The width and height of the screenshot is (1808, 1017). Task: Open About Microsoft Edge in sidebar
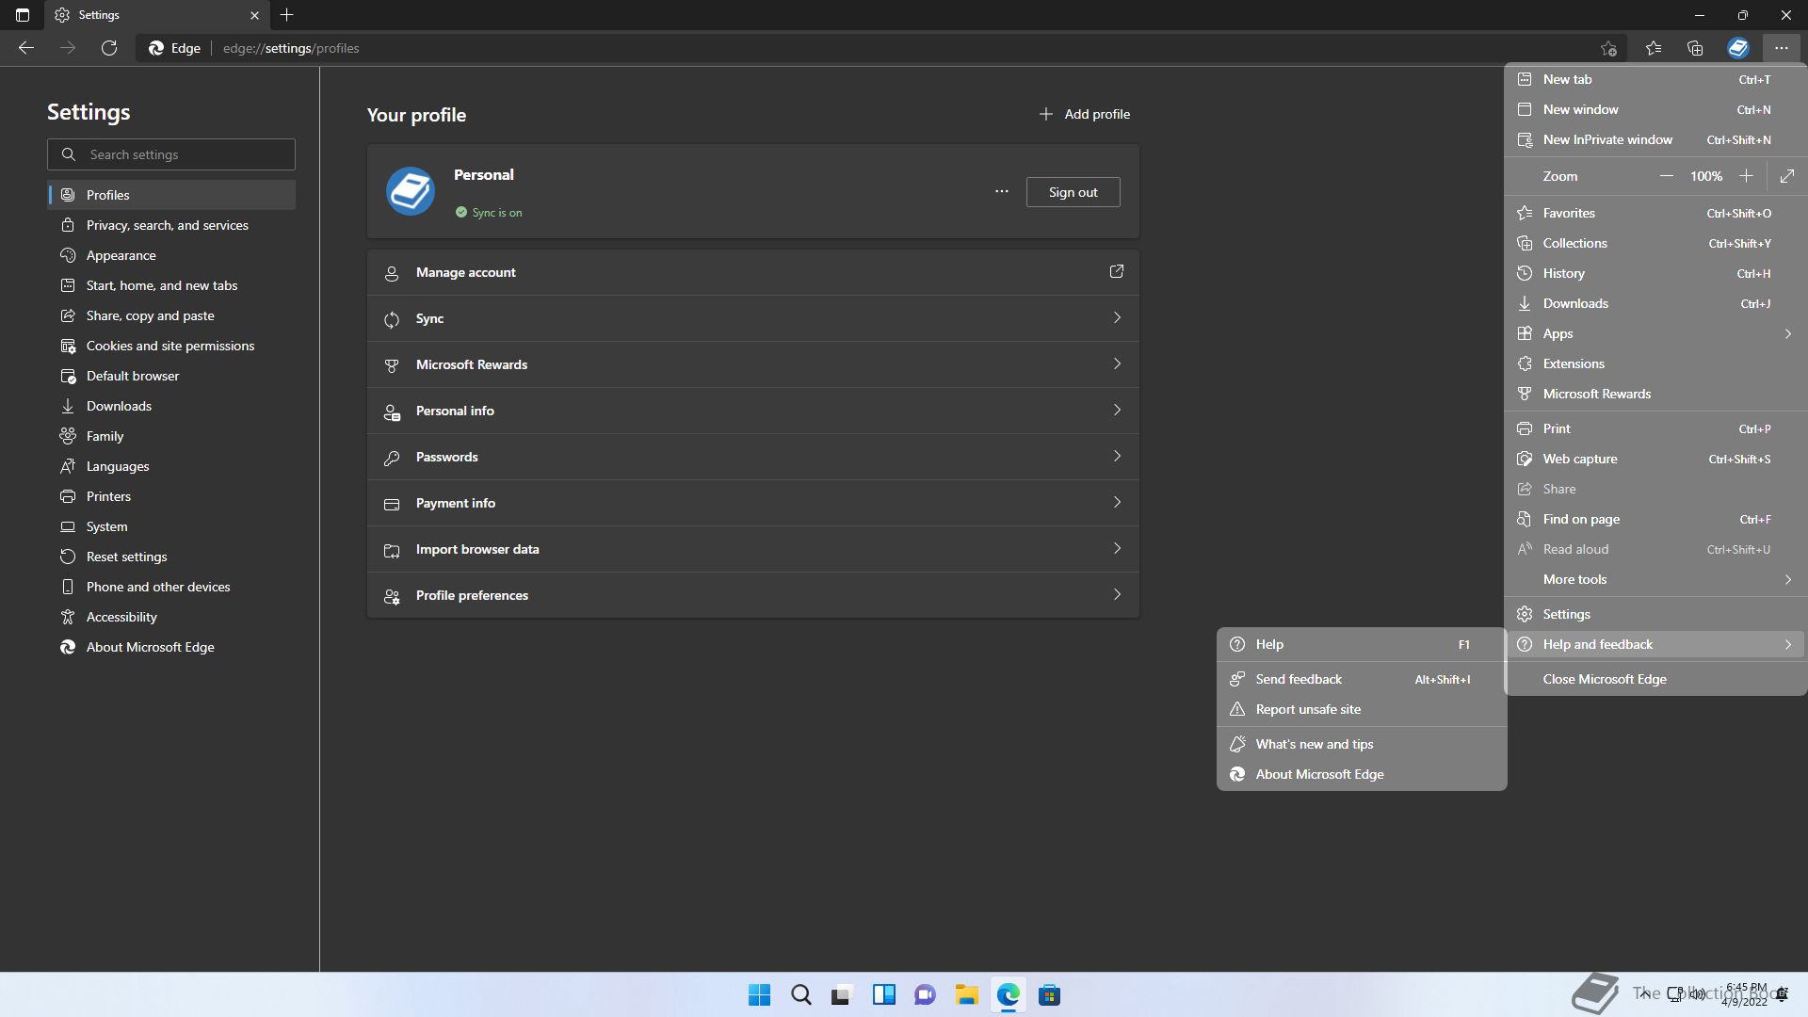coord(171,647)
